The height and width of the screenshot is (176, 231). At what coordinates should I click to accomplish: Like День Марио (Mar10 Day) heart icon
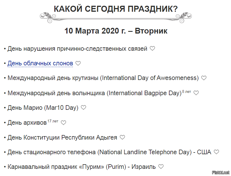click(x=83, y=107)
